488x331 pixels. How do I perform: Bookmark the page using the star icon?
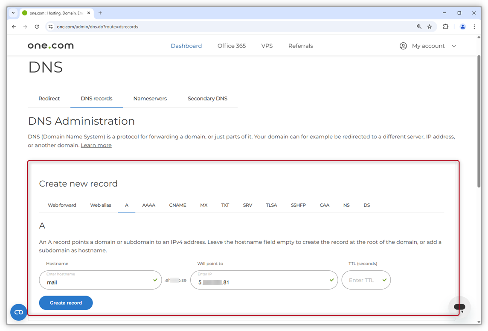pos(430,26)
